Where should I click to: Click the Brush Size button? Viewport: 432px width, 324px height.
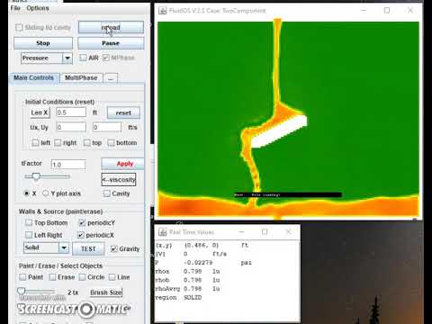[x=106, y=292]
